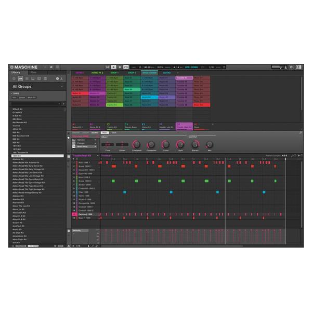
Task: Turn the Feedback knob
Action: click(x=136, y=145)
